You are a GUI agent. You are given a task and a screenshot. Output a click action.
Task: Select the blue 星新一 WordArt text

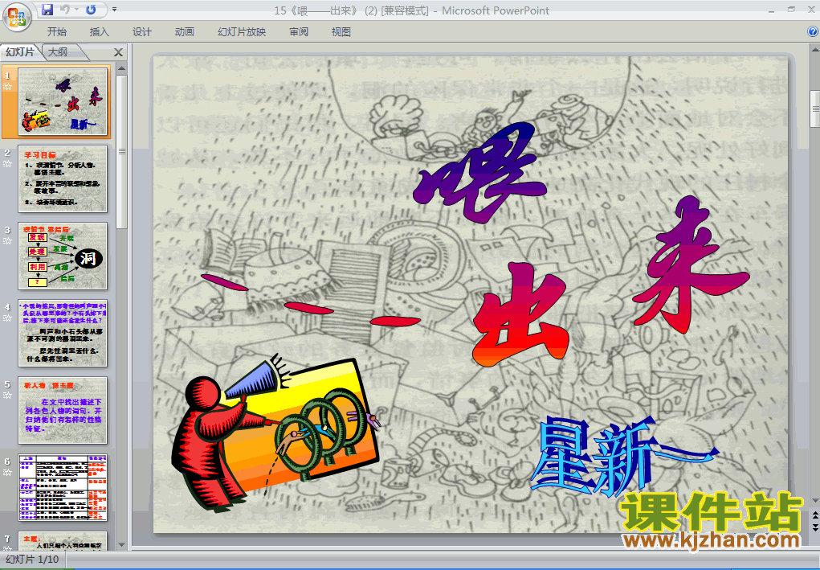coord(624,457)
